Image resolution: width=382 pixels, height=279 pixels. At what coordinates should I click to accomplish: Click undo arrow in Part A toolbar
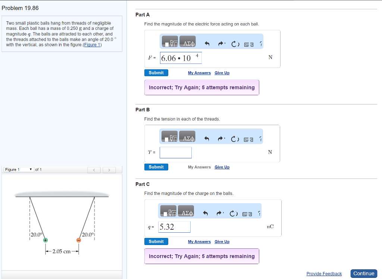click(207, 44)
